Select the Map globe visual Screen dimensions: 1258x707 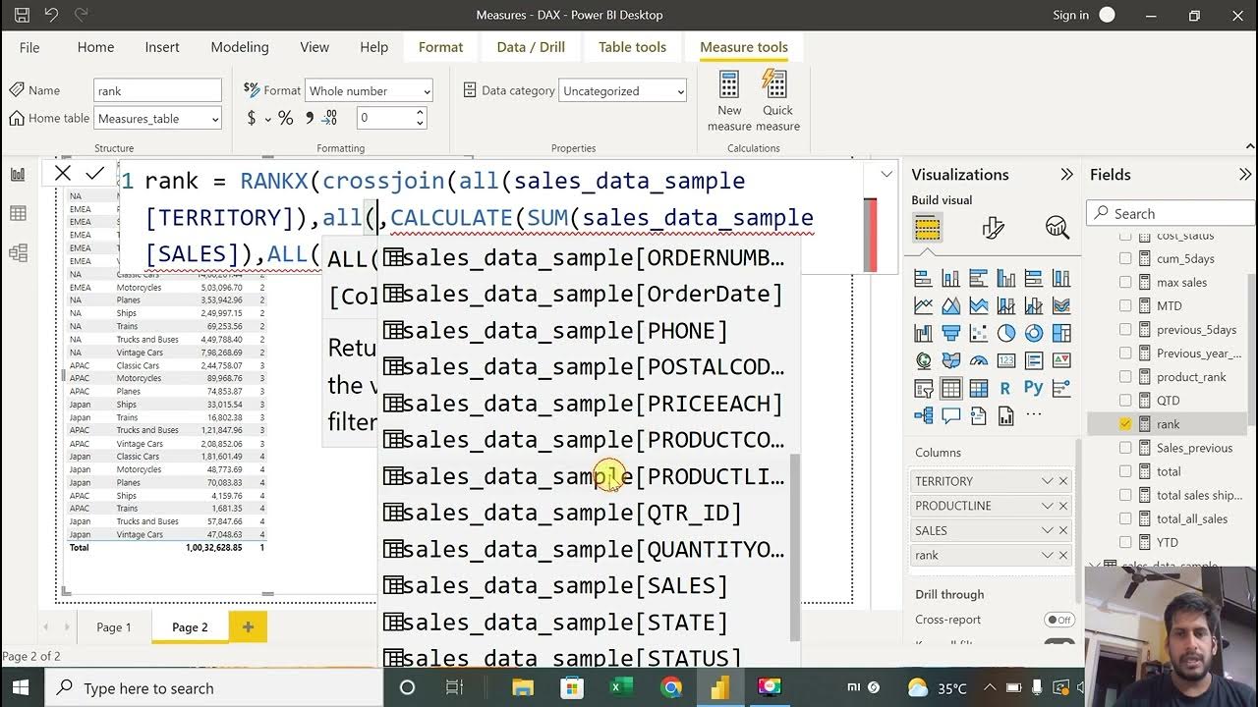(923, 360)
